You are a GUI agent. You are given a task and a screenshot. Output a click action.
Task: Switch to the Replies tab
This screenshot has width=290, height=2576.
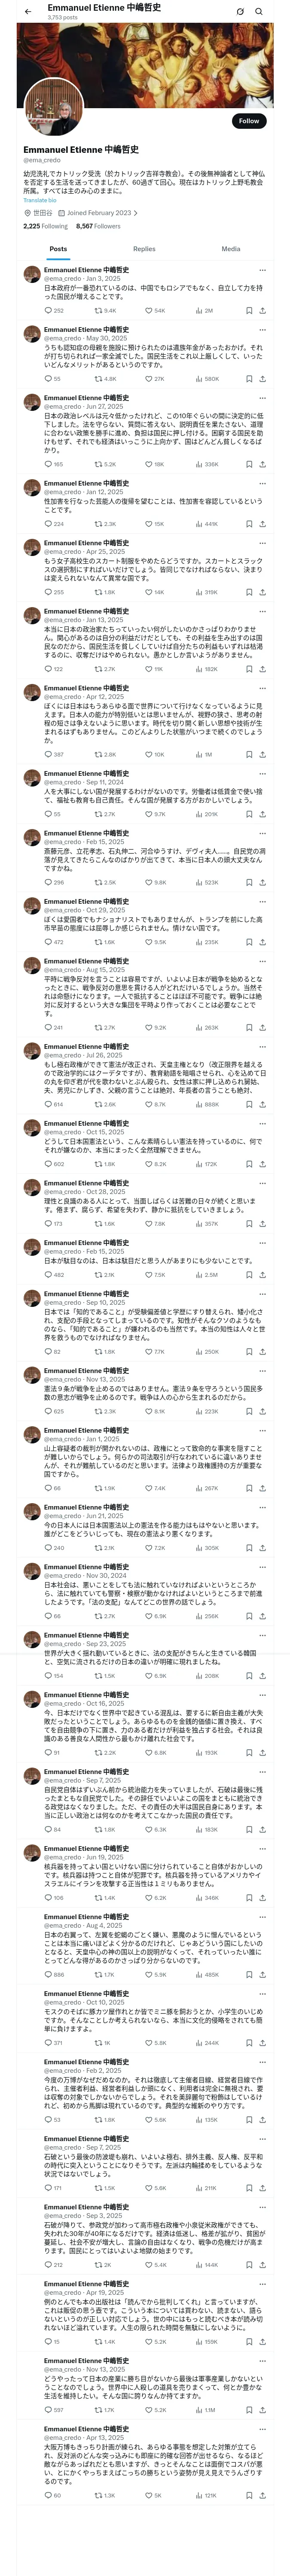click(x=144, y=249)
